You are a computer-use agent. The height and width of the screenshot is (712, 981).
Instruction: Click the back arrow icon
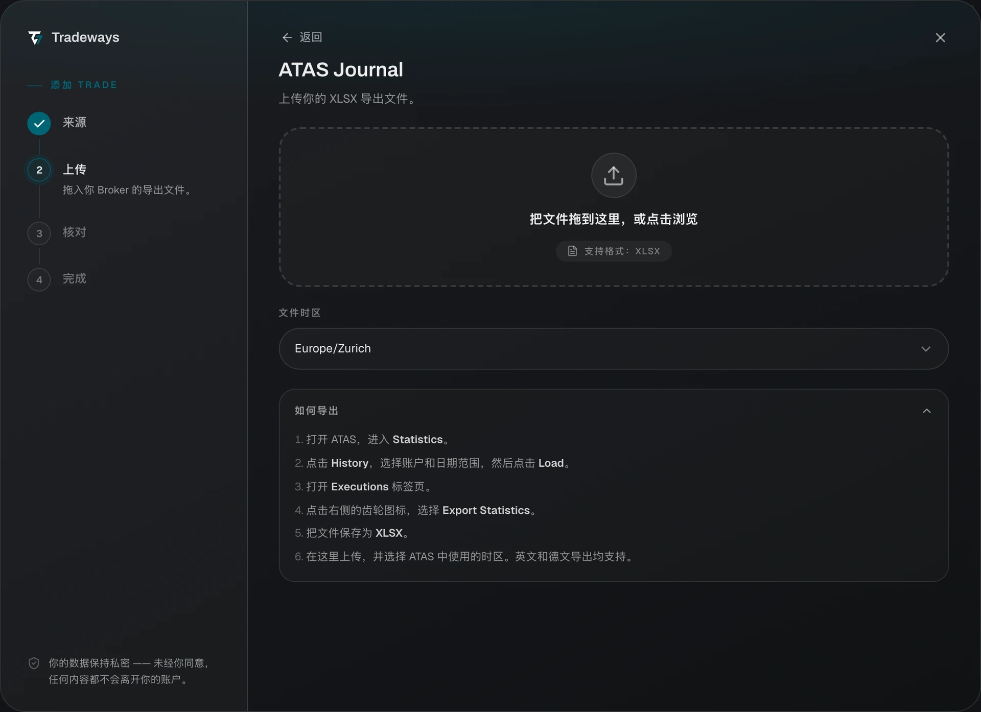287,37
